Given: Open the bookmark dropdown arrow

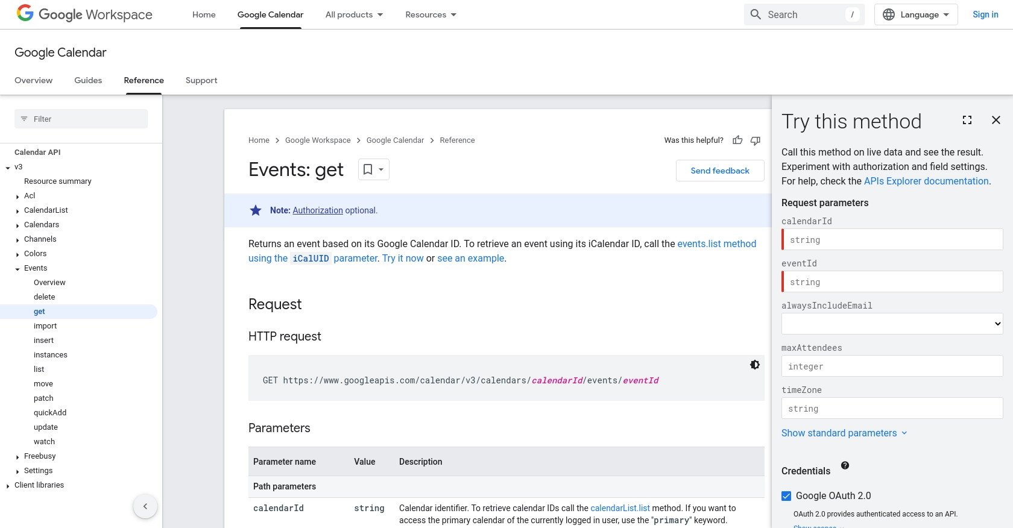Looking at the screenshot, I should point(381,169).
